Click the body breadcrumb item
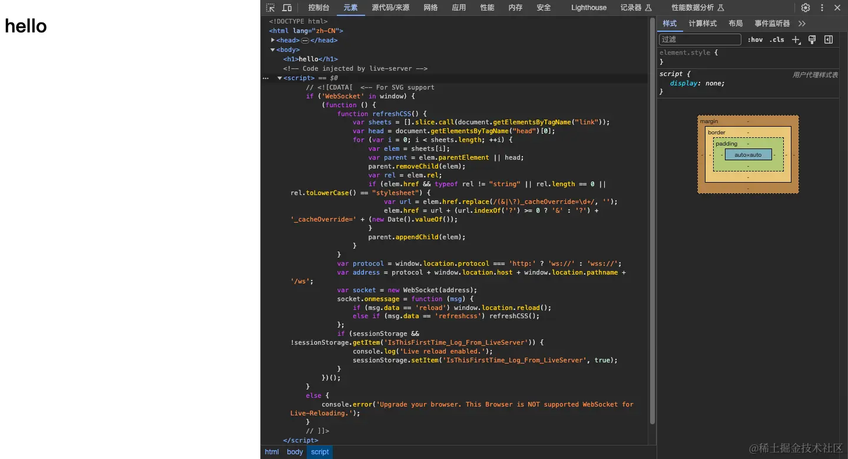The image size is (848, 459). tap(295, 452)
